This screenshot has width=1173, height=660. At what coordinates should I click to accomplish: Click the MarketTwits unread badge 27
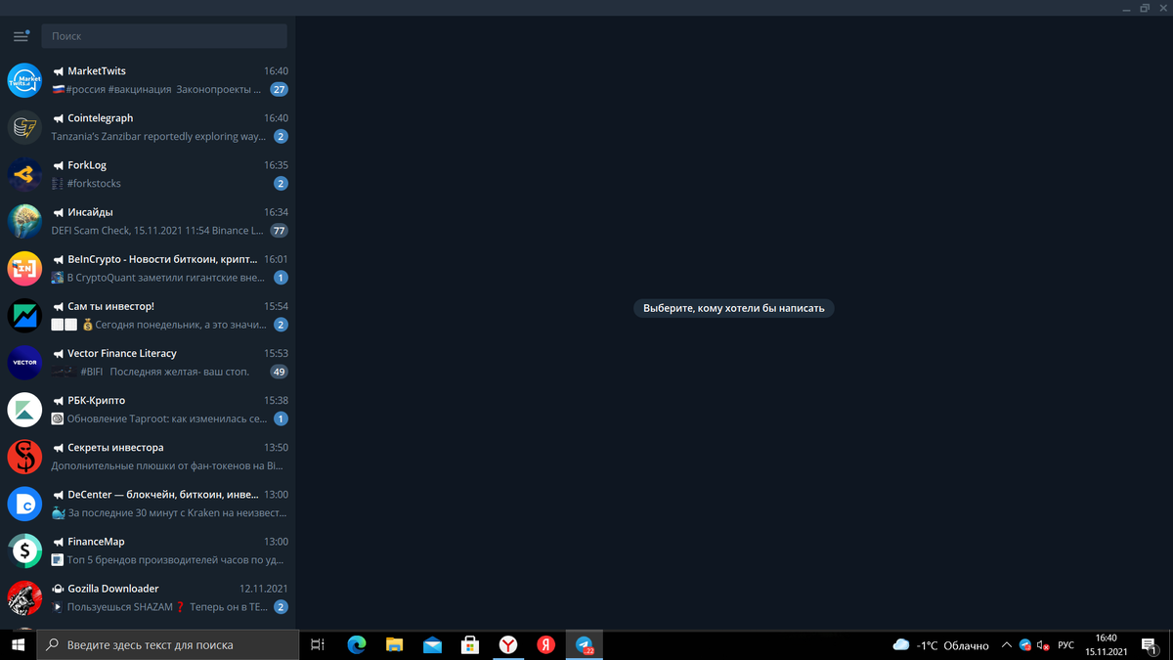[280, 90]
